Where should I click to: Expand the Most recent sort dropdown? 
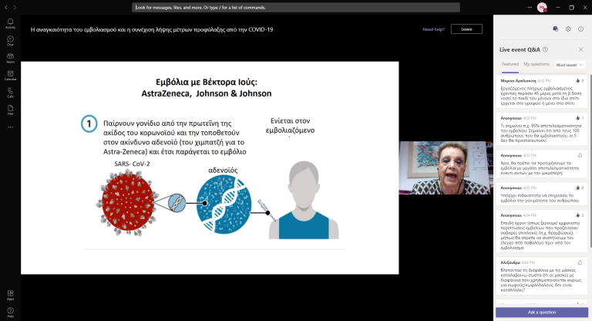pos(569,65)
